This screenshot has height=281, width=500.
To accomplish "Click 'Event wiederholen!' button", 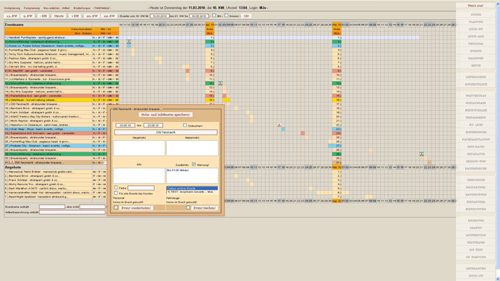I will click(137, 207).
